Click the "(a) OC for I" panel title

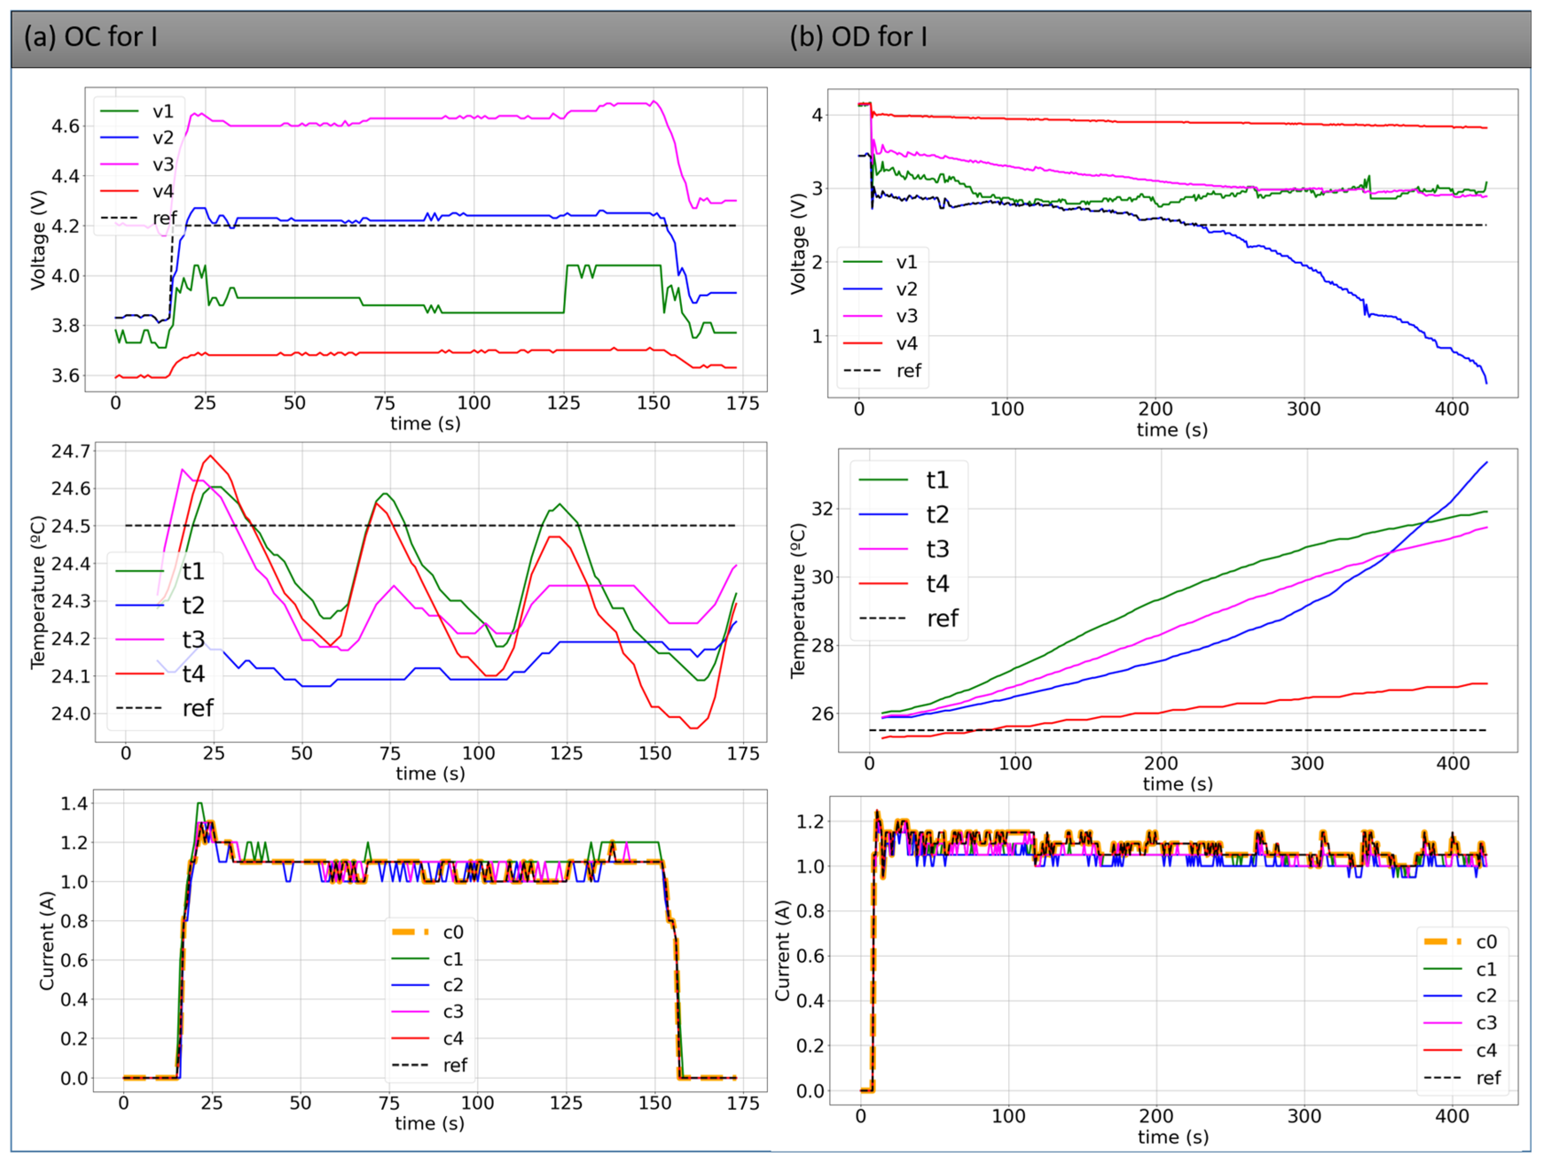(x=90, y=36)
